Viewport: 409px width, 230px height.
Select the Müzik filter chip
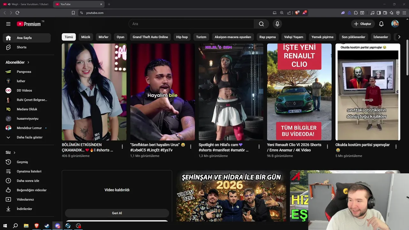click(x=86, y=37)
